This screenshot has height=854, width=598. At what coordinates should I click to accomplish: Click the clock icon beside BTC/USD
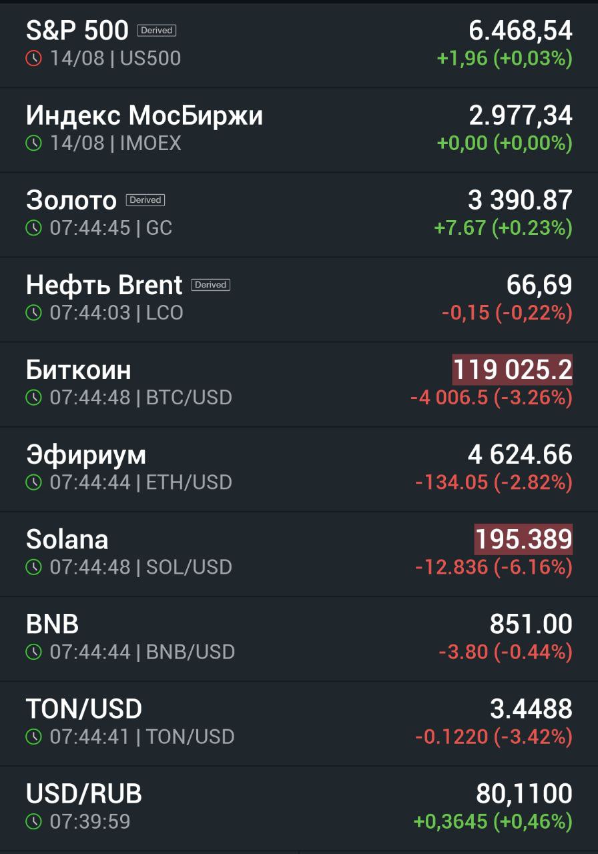(33, 398)
